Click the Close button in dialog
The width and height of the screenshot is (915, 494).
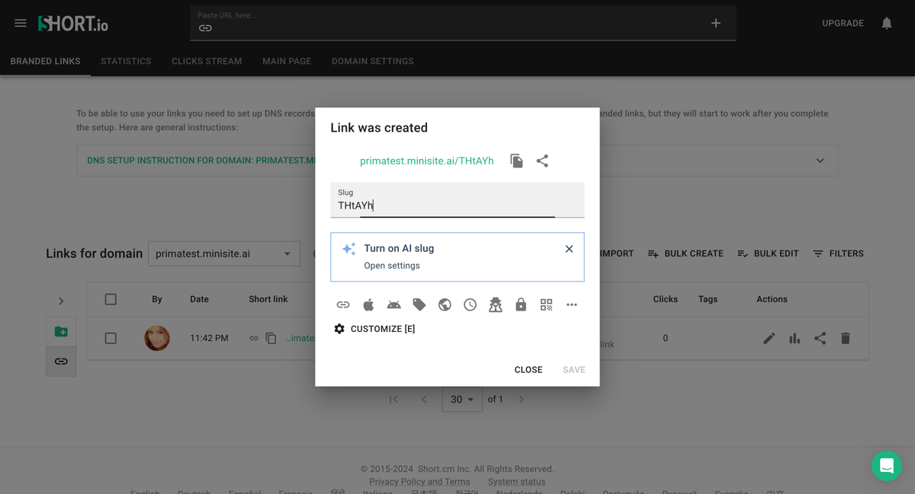tap(528, 370)
